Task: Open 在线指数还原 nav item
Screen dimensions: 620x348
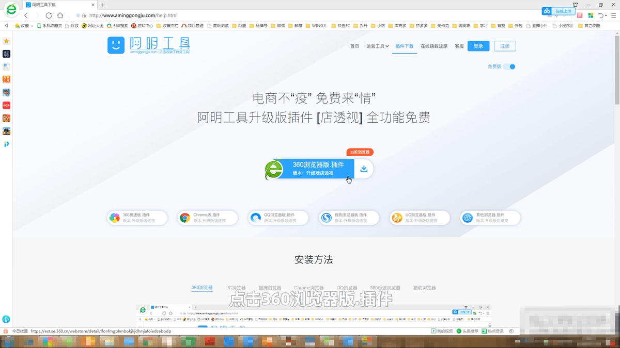Action: click(x=434, y=46)
